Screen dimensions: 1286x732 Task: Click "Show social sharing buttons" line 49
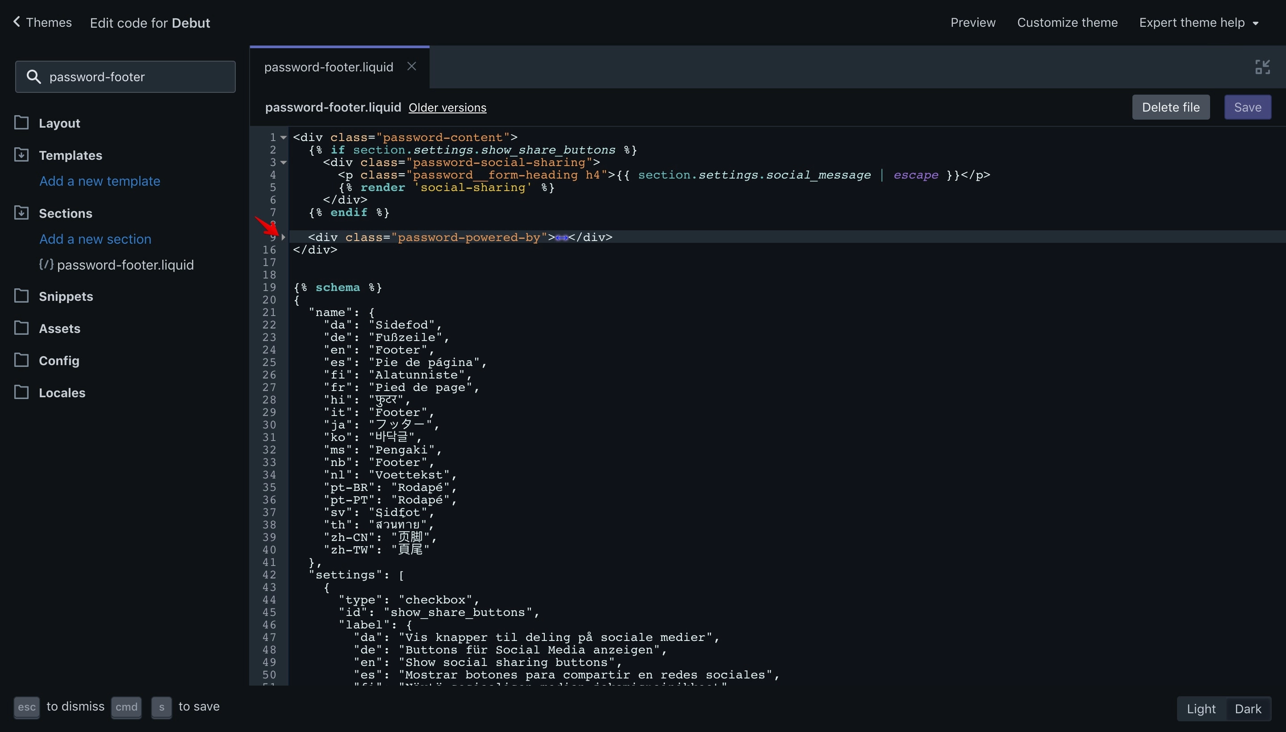tap(506, 662)
